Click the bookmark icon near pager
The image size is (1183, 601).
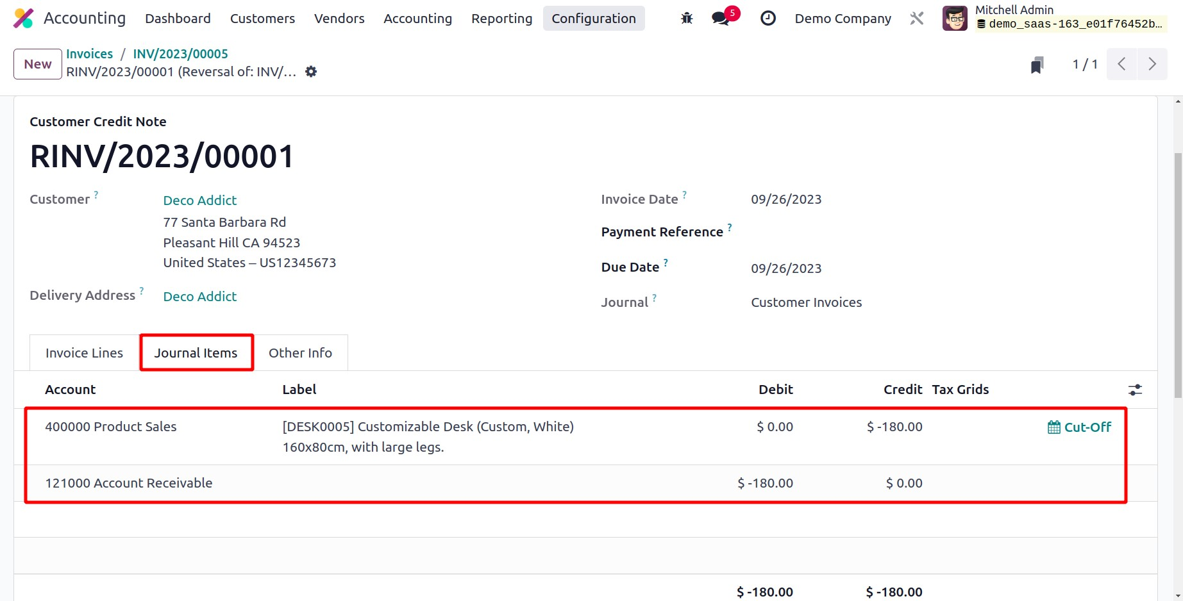point(1037,65)
